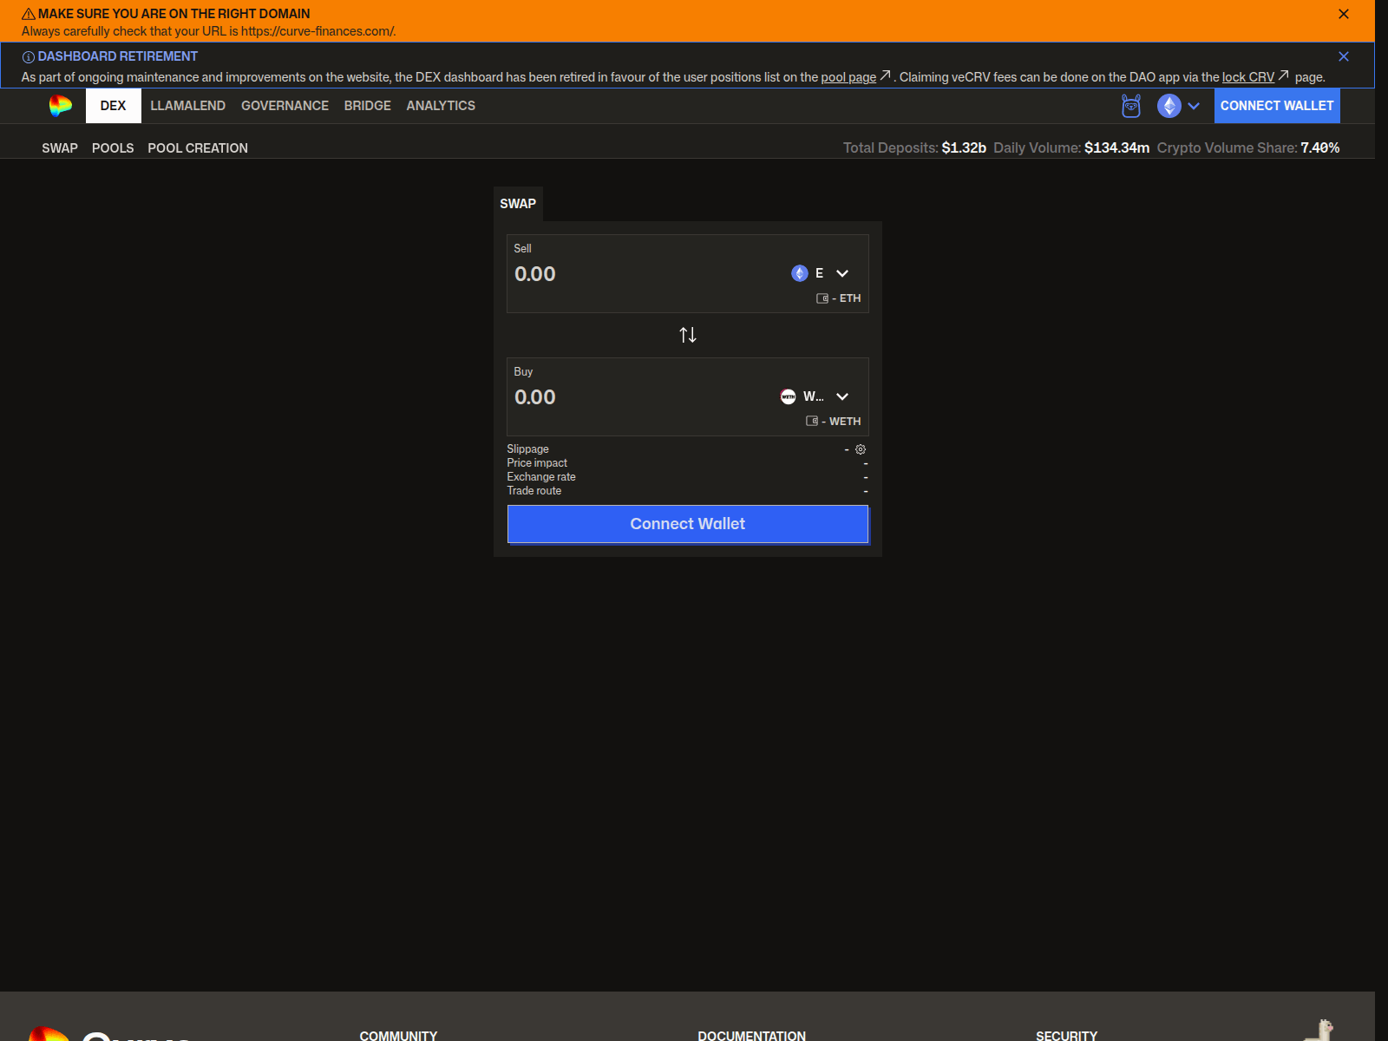Open slippage settings gear icon
Image resolution: width=1388 pixels, height=1041 pixels.
pyautogui.click(x=861, y=449)
